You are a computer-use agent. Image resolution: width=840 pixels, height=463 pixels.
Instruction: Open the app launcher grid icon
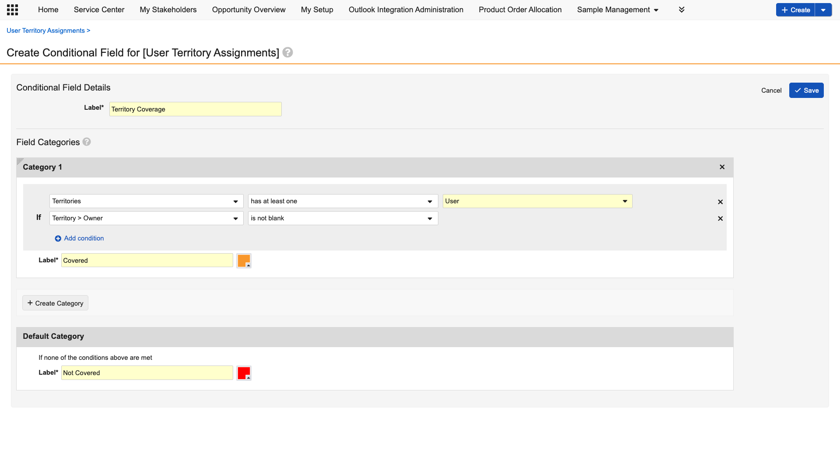pos(13,9)
